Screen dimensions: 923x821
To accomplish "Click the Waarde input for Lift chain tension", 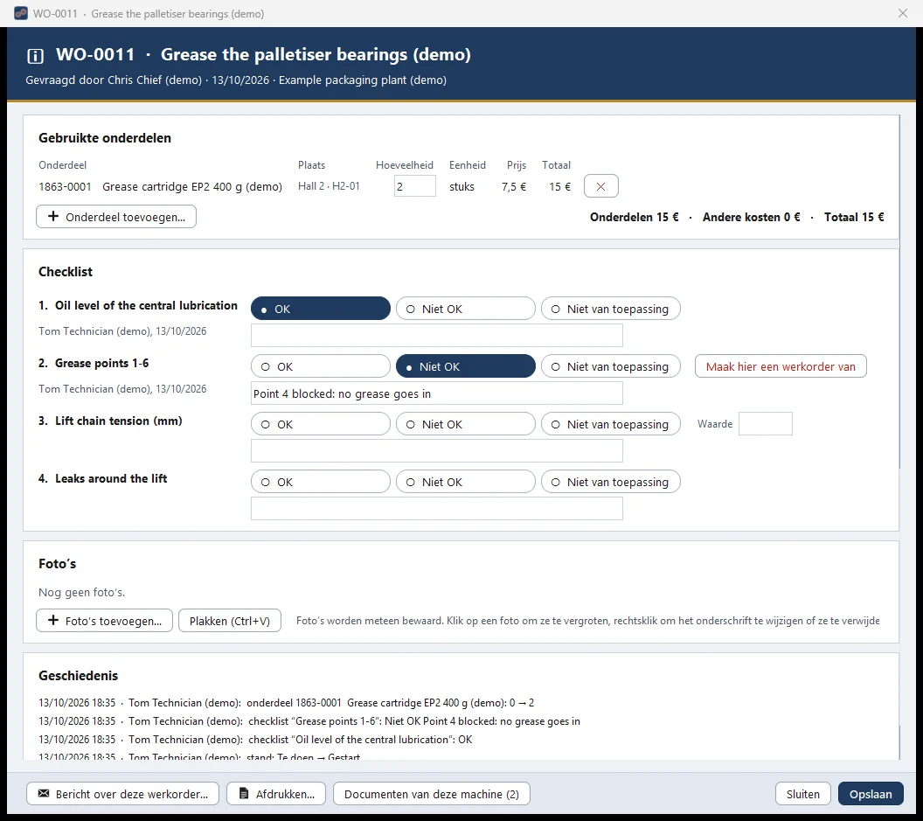I will 766,424.
